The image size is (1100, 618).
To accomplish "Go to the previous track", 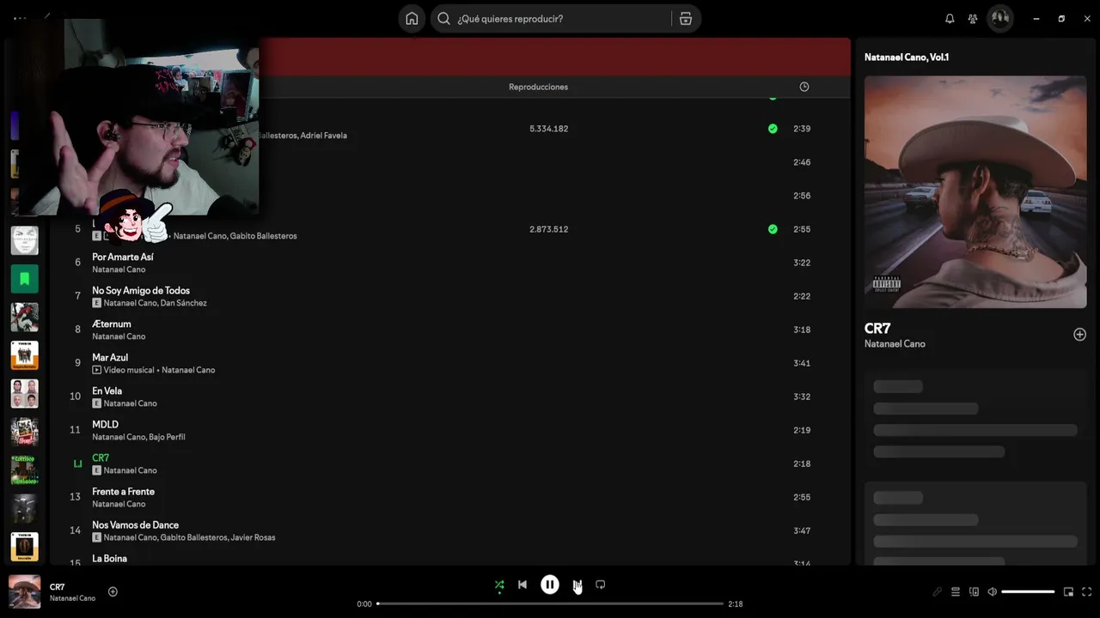I will tap(522, 585).
